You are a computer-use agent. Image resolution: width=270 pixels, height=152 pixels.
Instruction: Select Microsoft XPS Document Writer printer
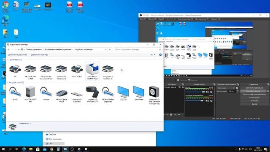[46, 72]
